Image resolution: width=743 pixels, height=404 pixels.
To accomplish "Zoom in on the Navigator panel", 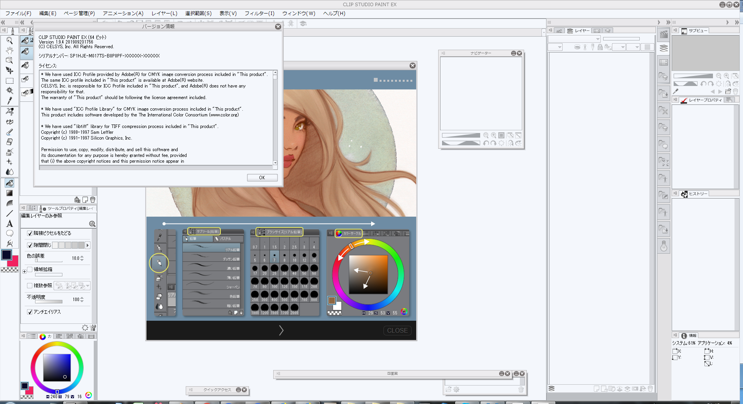I will (493, 135).
